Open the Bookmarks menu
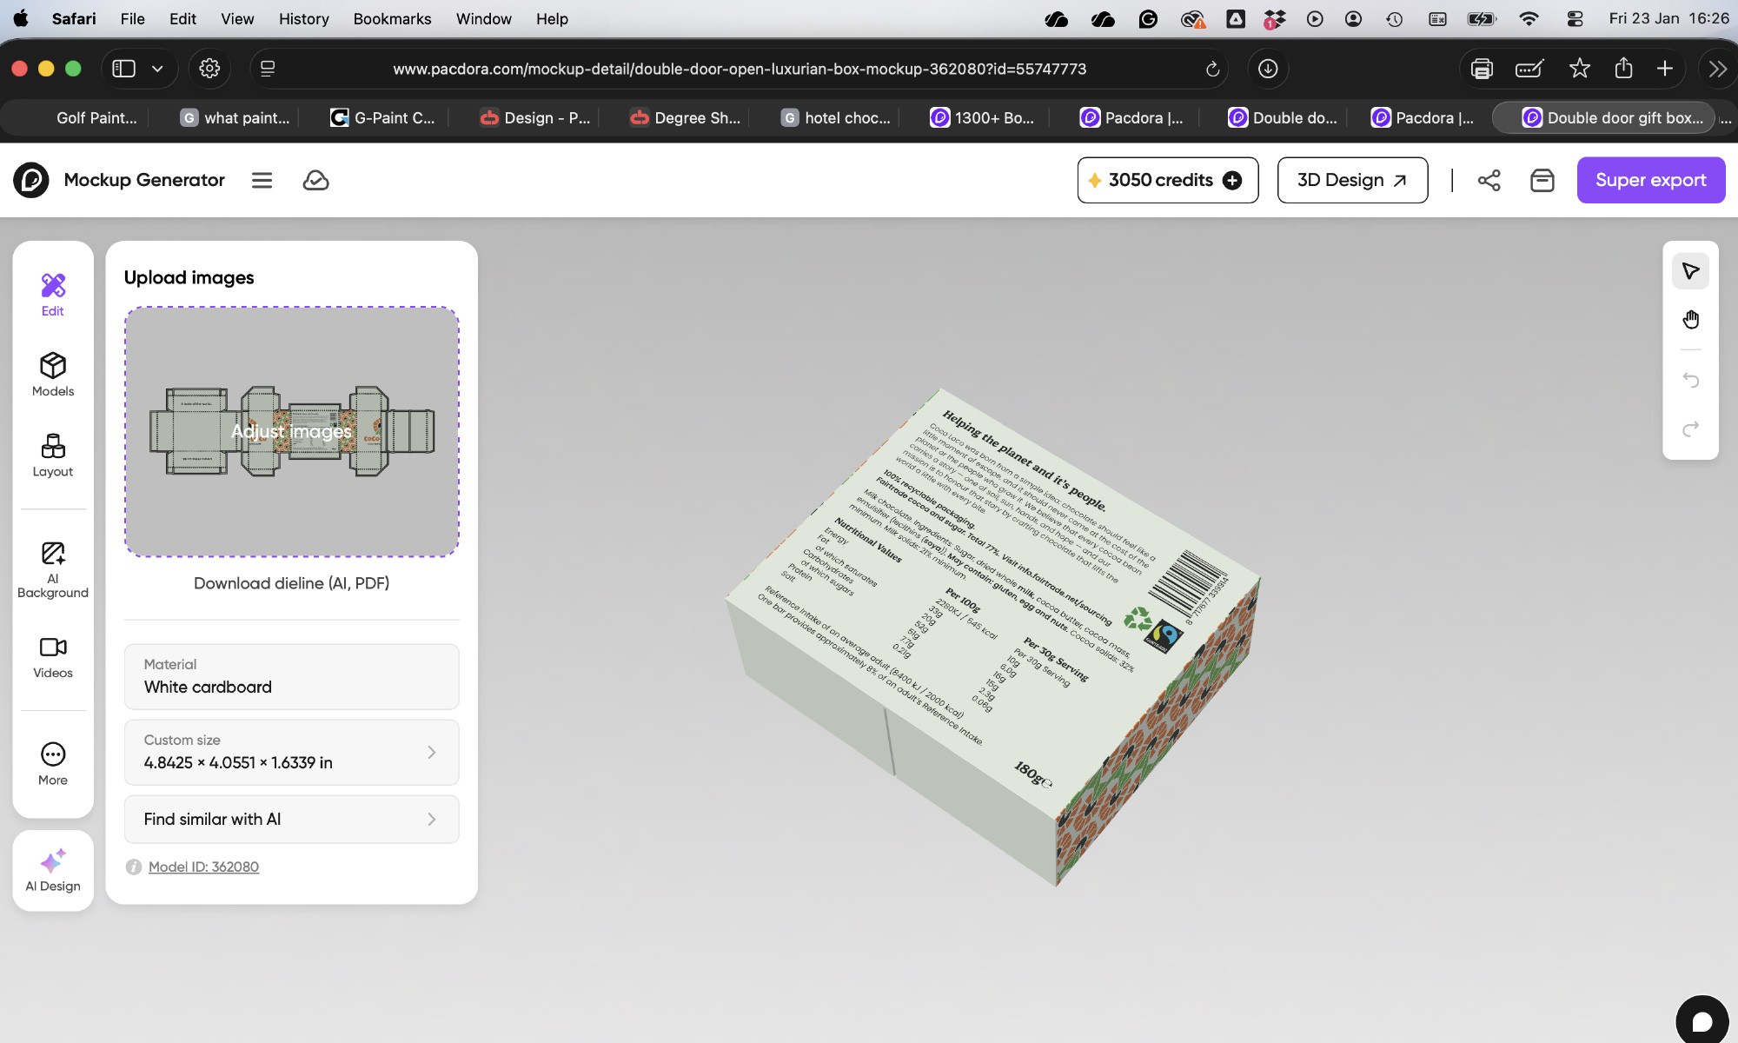 [x=392, y=18]
